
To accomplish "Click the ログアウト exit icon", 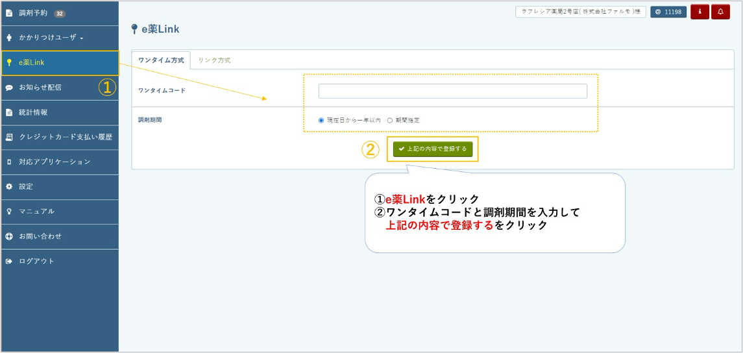I will coord(9,262).
